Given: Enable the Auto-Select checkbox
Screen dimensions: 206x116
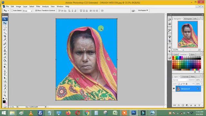Looking at the screenshot, I should coord(12,10).
